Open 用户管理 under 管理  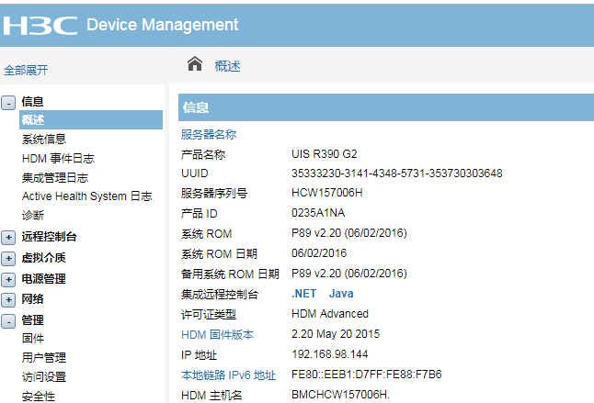point(44,358)
